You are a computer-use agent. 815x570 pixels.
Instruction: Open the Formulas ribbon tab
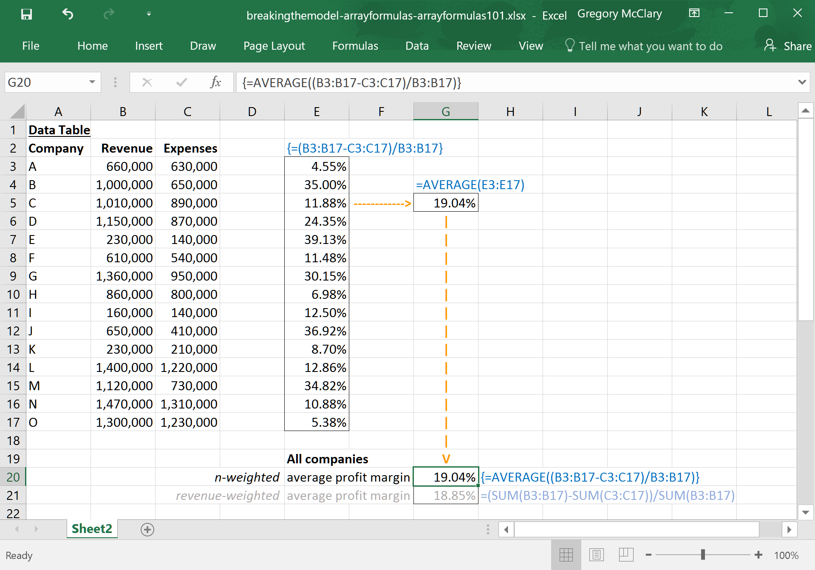click(x=355, y=45)
